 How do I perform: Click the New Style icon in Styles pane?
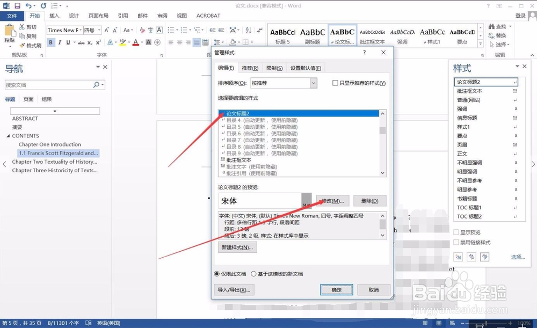pos(459,257)
